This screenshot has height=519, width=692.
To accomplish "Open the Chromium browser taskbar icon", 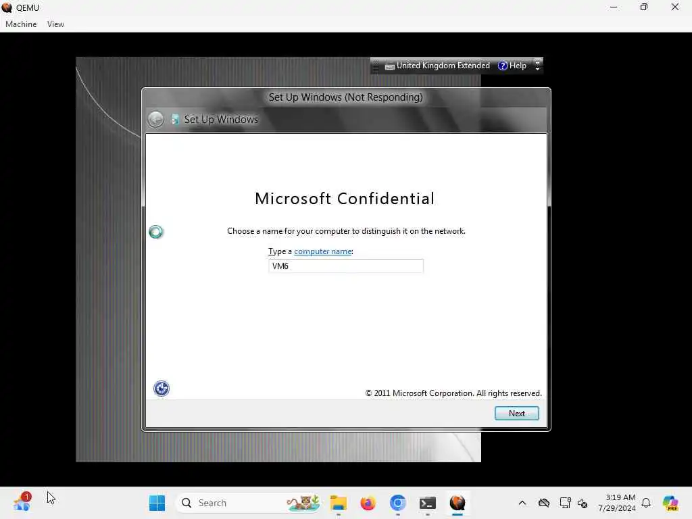I will pos(397,503).
